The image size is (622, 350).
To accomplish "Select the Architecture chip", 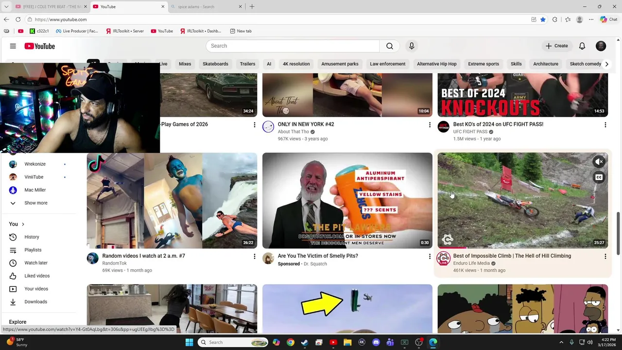I will 546,64.
